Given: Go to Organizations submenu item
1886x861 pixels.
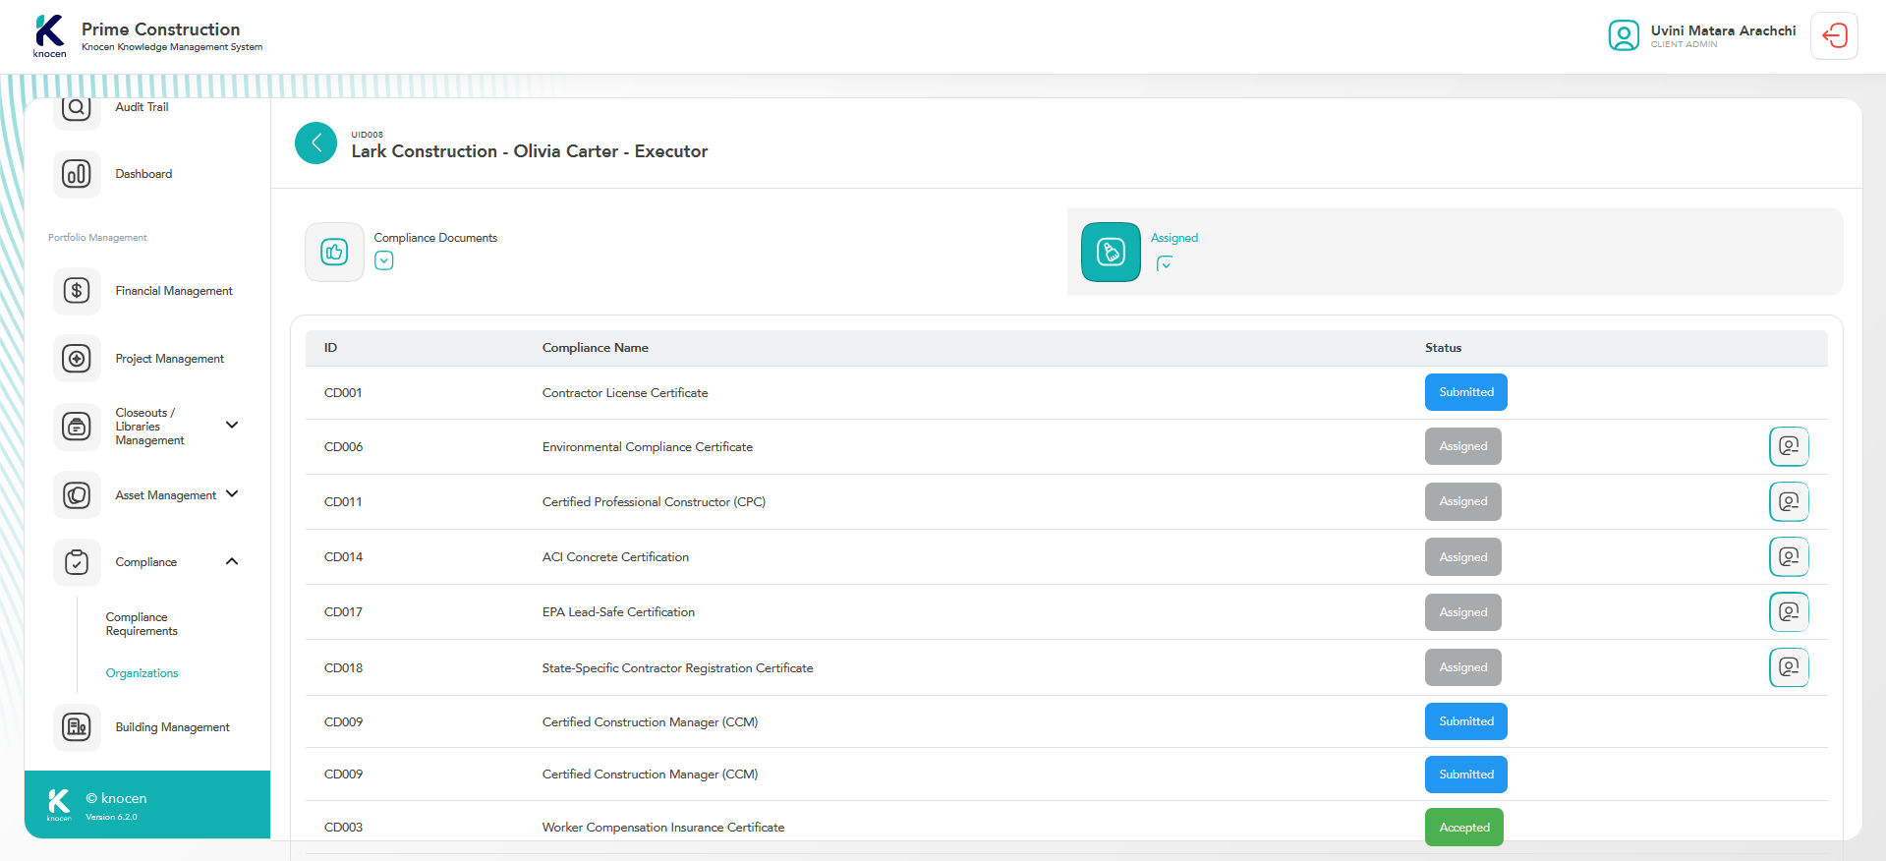Looking at the screenshot, I should tap(143, 673).
